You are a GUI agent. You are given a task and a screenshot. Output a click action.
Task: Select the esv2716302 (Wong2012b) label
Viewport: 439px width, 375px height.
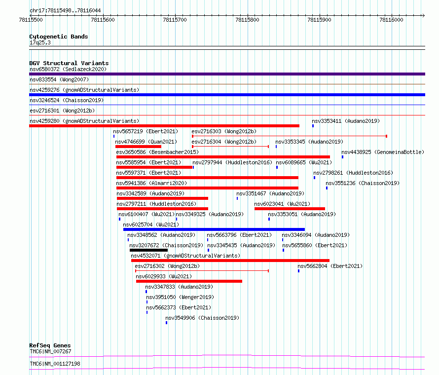point(167,266)
